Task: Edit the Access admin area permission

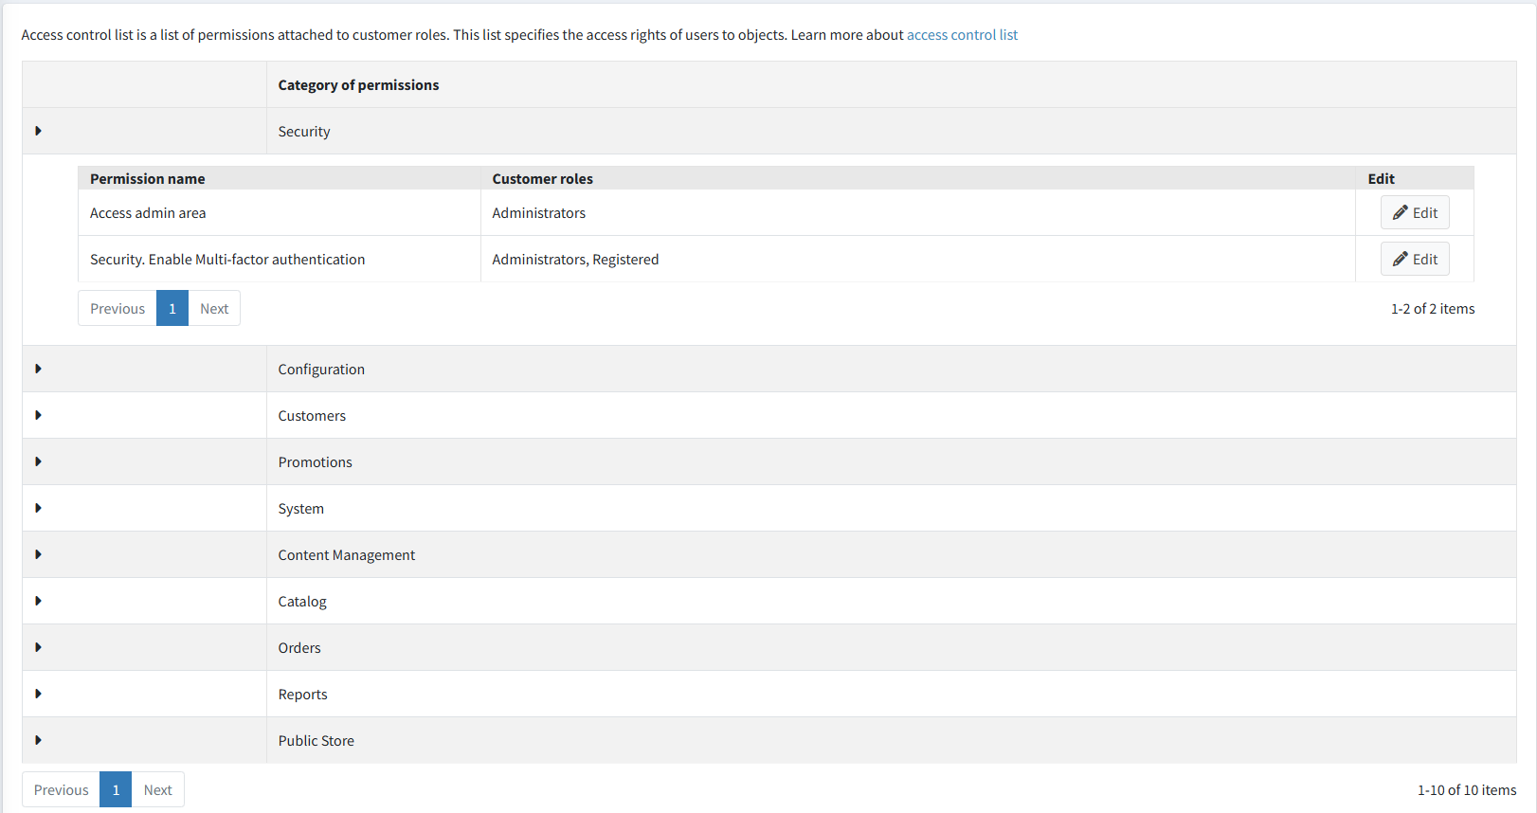Action: [x=1414, y=213]
